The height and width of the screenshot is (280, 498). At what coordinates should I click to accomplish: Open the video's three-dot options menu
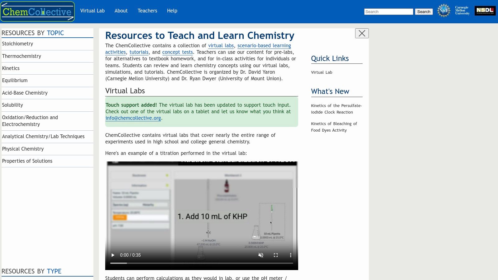coord(291,255)
